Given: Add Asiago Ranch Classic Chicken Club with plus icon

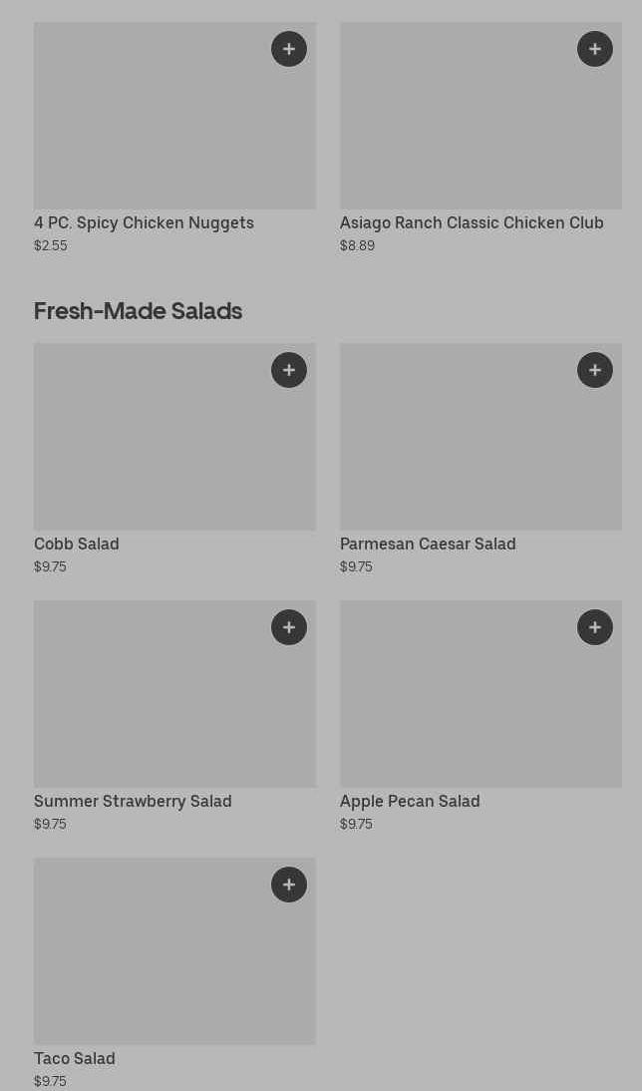Looking at the screenshot, I should (595, 49).
